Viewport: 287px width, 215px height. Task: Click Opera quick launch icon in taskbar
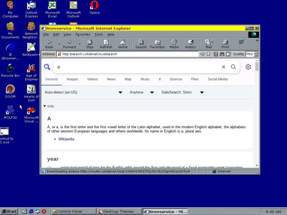[x=44, y=212]
